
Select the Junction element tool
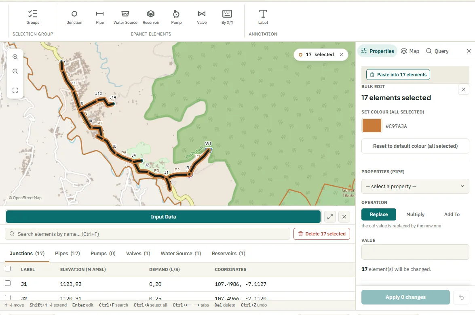coord(74,17)
